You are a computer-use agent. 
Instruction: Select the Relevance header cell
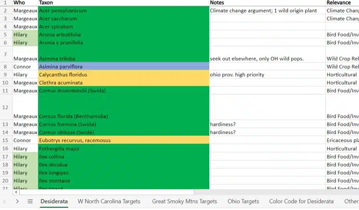pyautogui.click(x=342, y=3)
